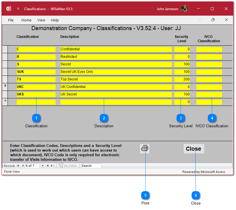
Task: Click the Top Secret description field
Action: click(x=116, y=79)
